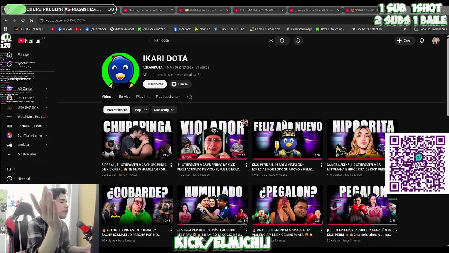Open the Cambiar Tamaño de bookmark
Image resolution: width=449 pixels, height=253 pixels.
[266, 29]
